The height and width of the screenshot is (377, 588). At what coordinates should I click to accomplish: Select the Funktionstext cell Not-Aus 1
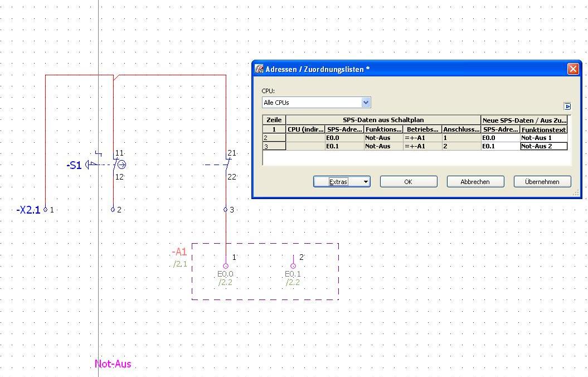point(544,138)
